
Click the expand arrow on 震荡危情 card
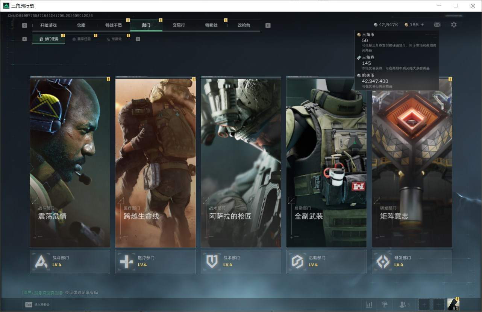[35, 201]
